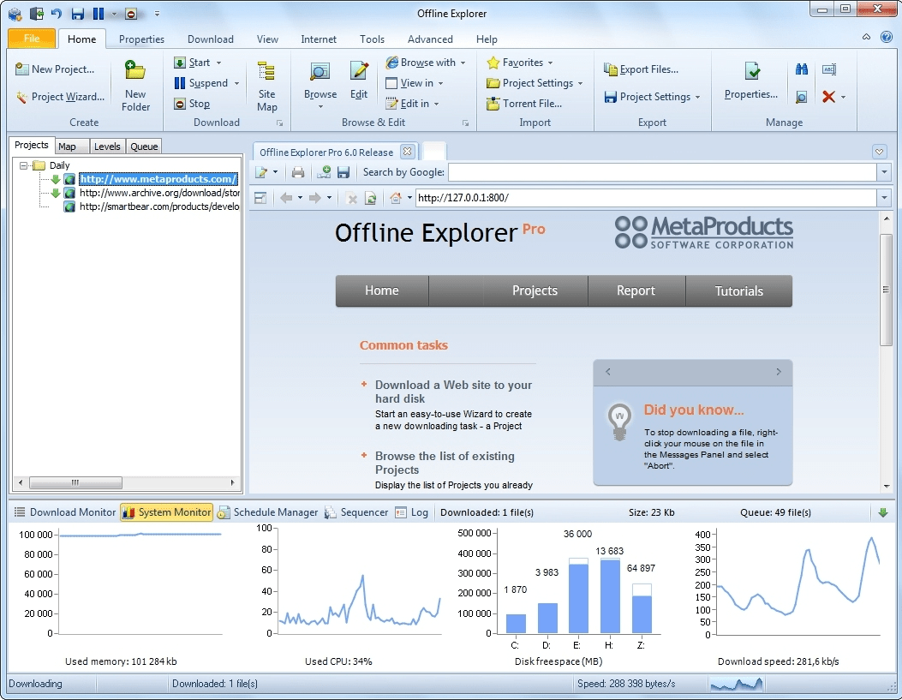902x700 pixels.
Task: Click Start download button
Action: click(193, 63)
